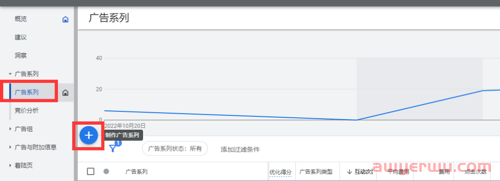Expand the 广告组 section
Image resolution: width=500 pixels, height=181 pixels.
[x=10, y=129]
